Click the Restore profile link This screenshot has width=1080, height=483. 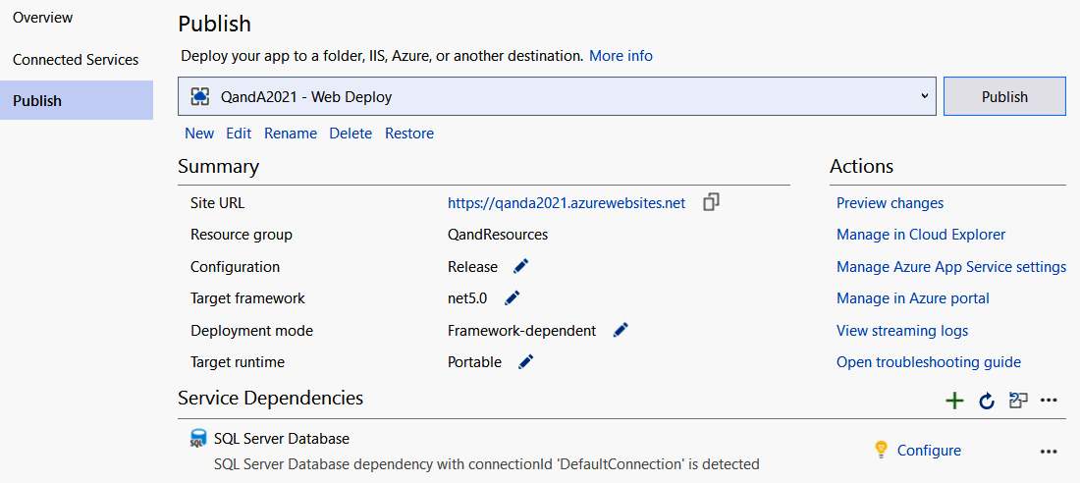pos(409,133)
